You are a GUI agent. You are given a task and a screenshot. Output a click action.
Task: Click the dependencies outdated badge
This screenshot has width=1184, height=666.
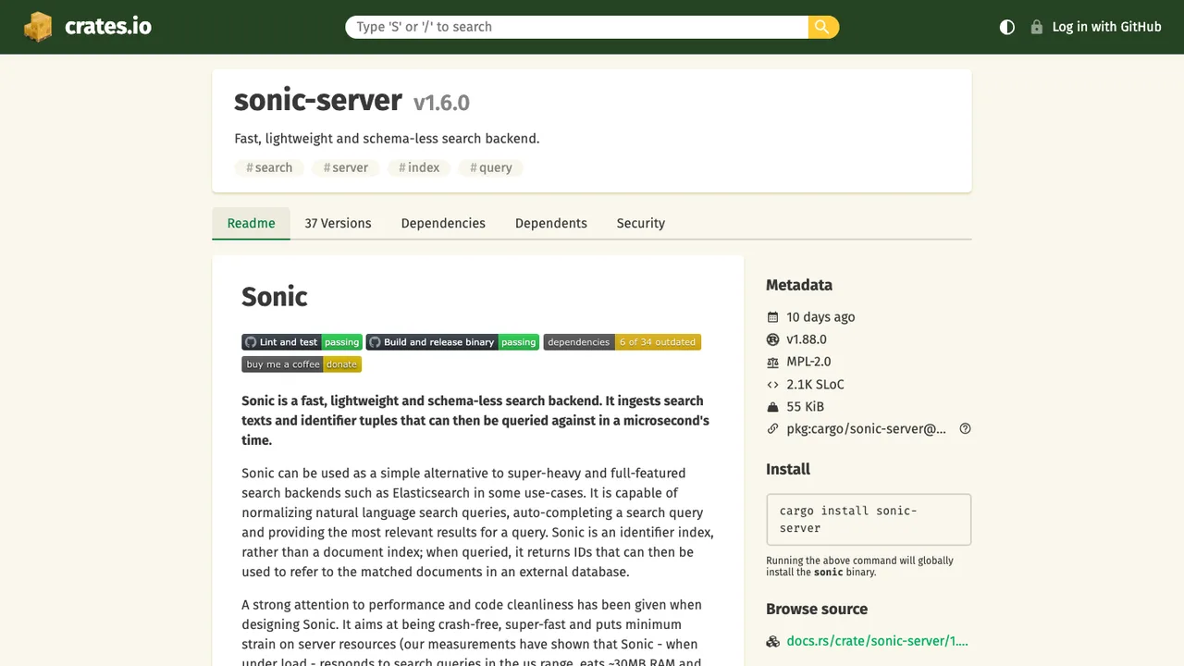623,342
